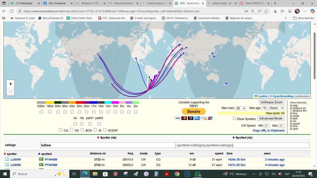Open a new browser tab

click(x=275, y=3)
